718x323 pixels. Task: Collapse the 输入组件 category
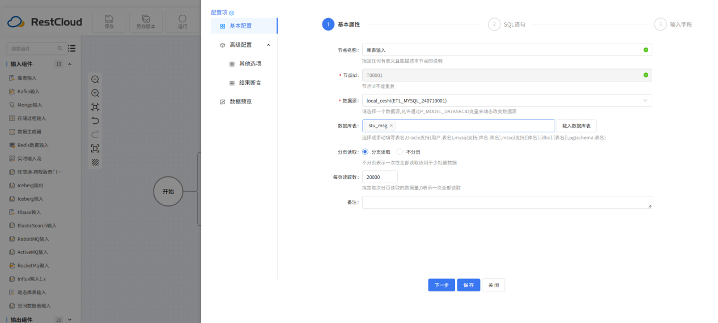pos(70,64)
